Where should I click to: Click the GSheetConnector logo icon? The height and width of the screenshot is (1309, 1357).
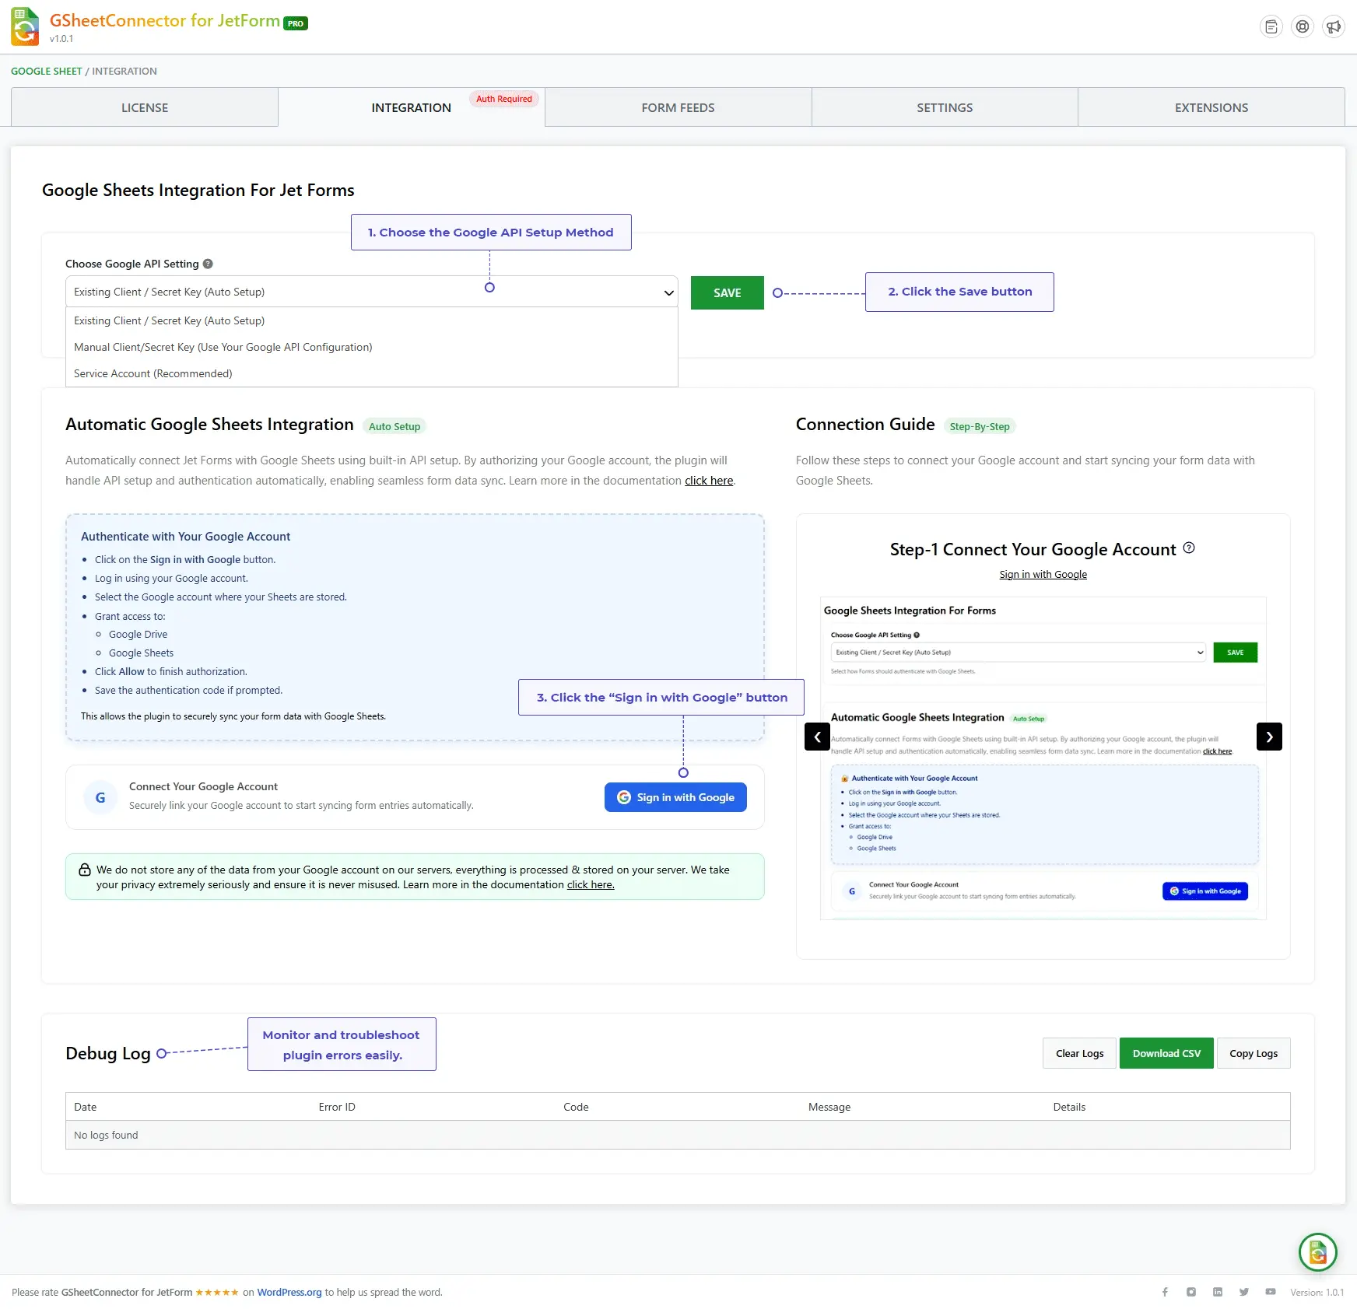click(x=25, y=26)
